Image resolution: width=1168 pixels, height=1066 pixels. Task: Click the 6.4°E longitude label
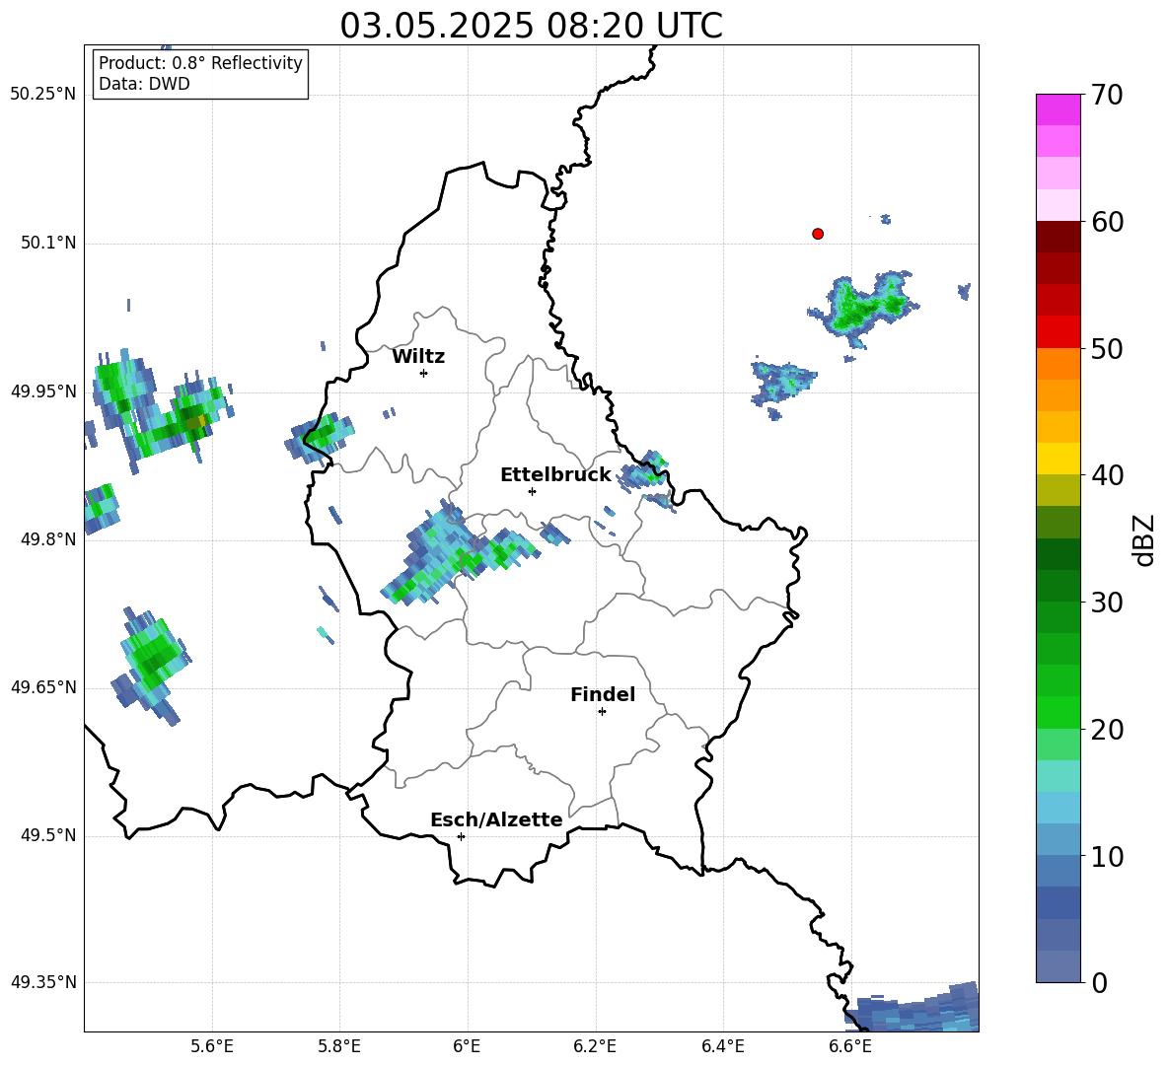point(722,1046)
